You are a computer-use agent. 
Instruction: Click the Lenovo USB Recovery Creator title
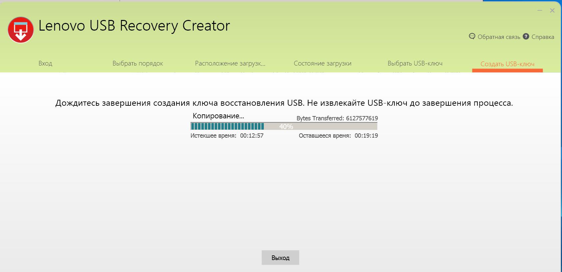point(134,26)
